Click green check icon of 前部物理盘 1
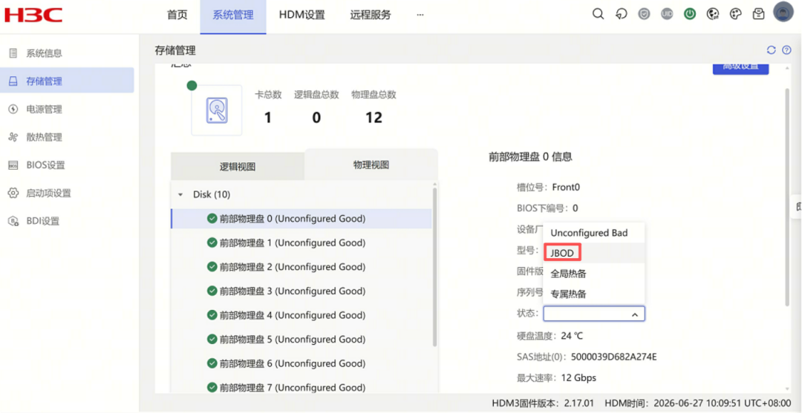Image resolution: width=802 pixels, height=413 pixels. pos(212,243)
